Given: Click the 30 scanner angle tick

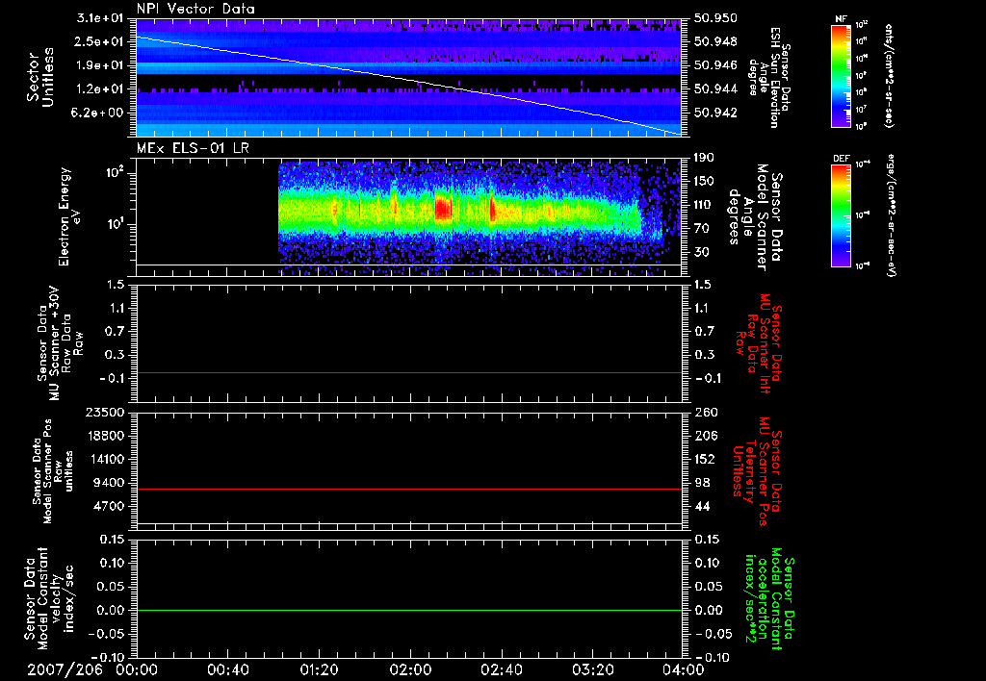Looking at the screenshot, I should pos(701,252).
